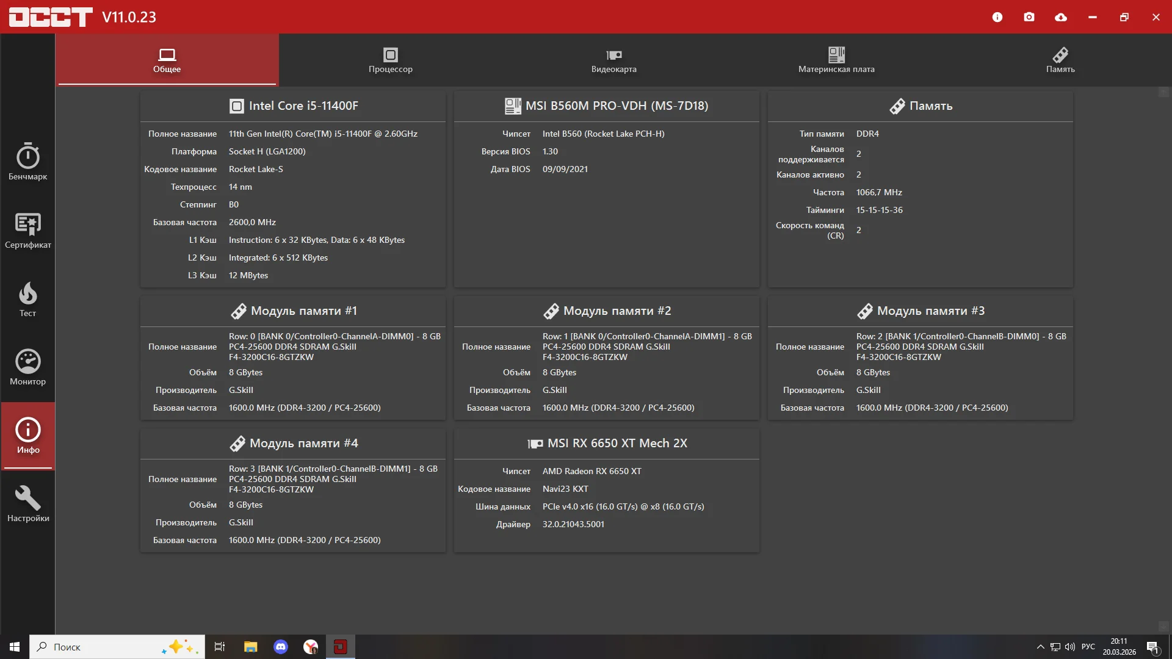The image size is (1172, 659).
Task: Open volume control in system tray
Action: coord(1069,647)
